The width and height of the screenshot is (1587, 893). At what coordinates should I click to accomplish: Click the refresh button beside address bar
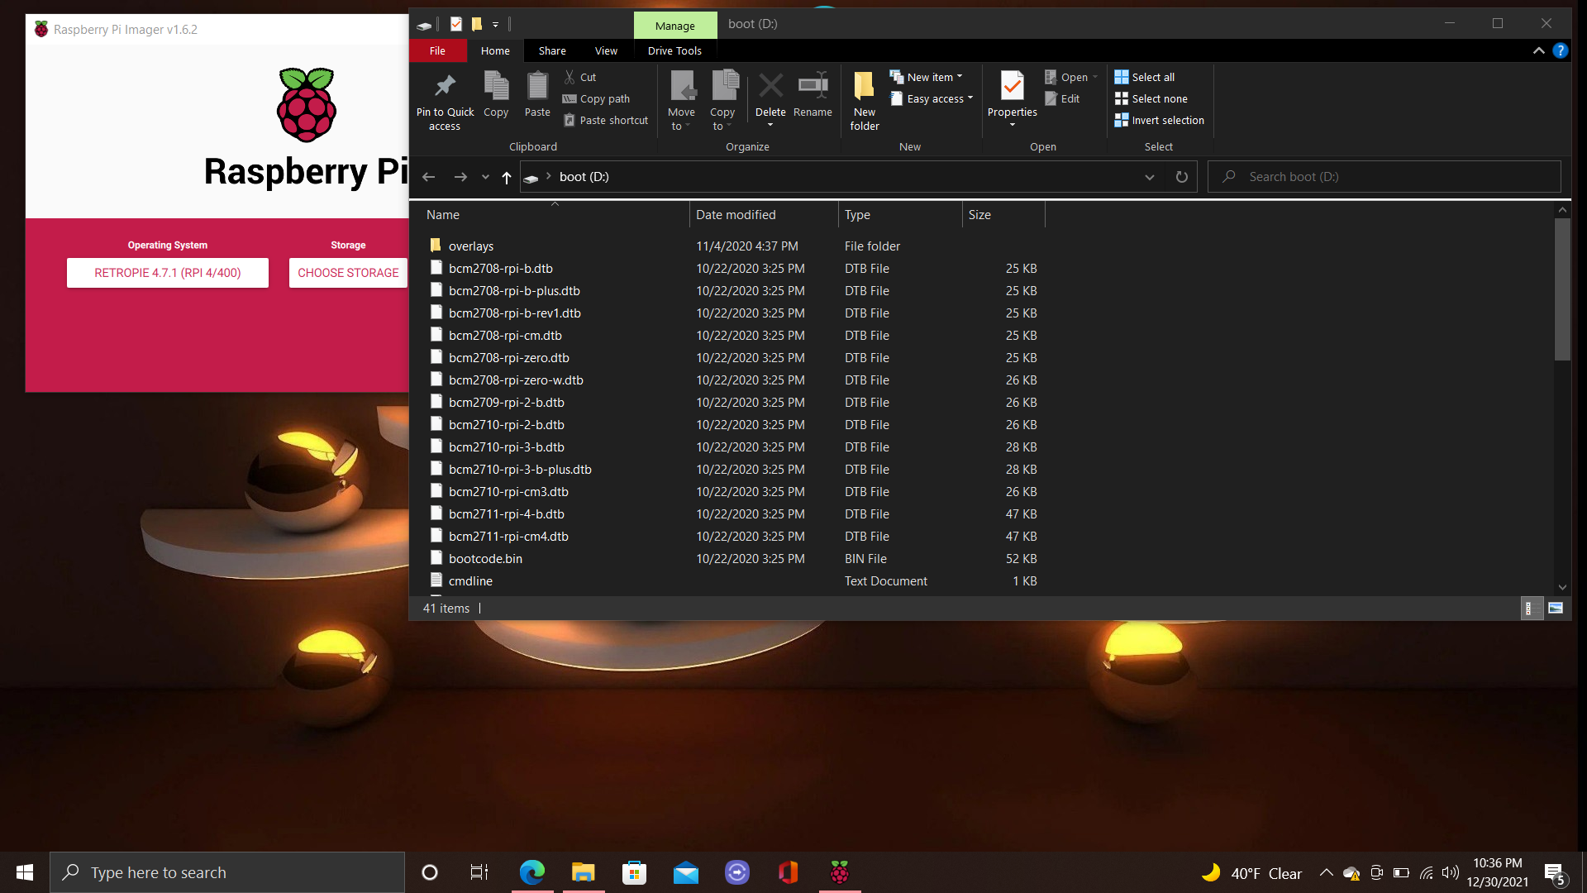pos(1182,177)
